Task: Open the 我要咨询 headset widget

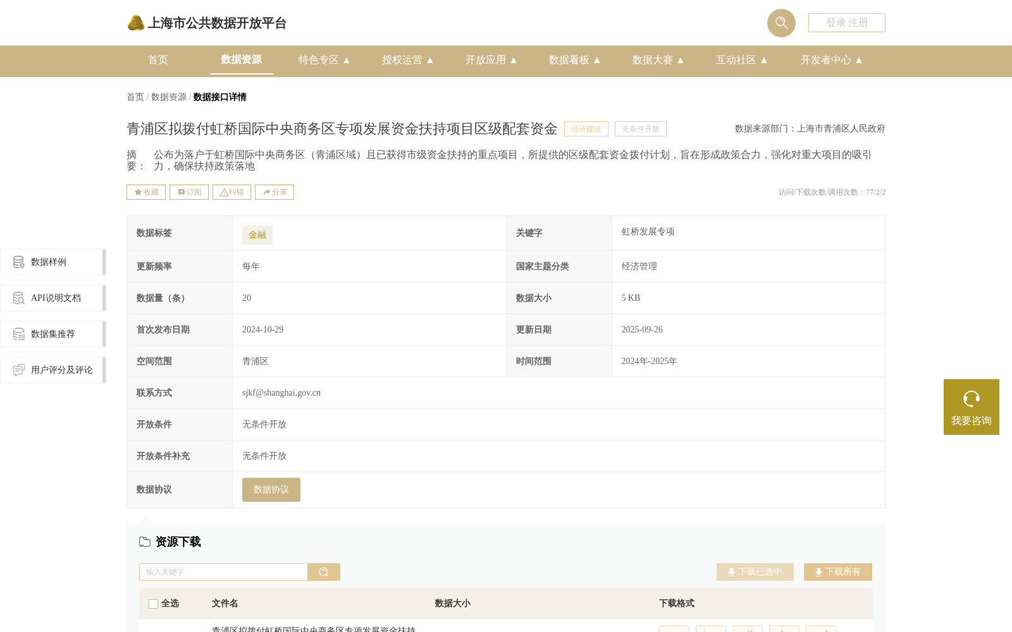Action: click(x=972, y=407)
